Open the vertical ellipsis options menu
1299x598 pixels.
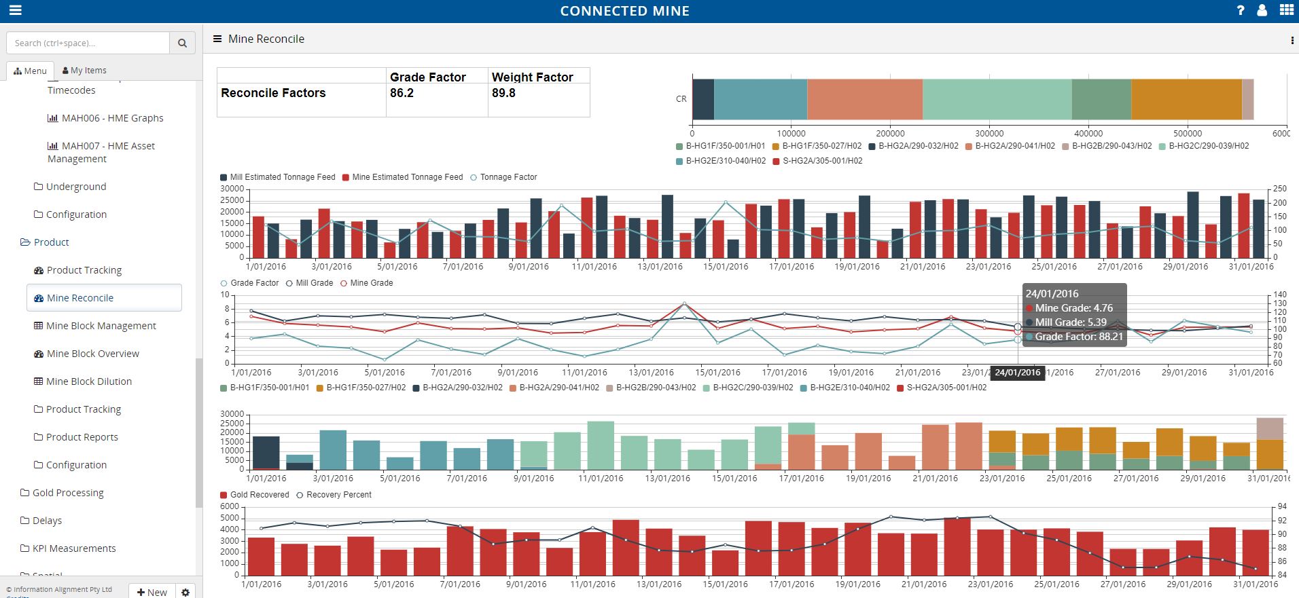click(1292, 41)
